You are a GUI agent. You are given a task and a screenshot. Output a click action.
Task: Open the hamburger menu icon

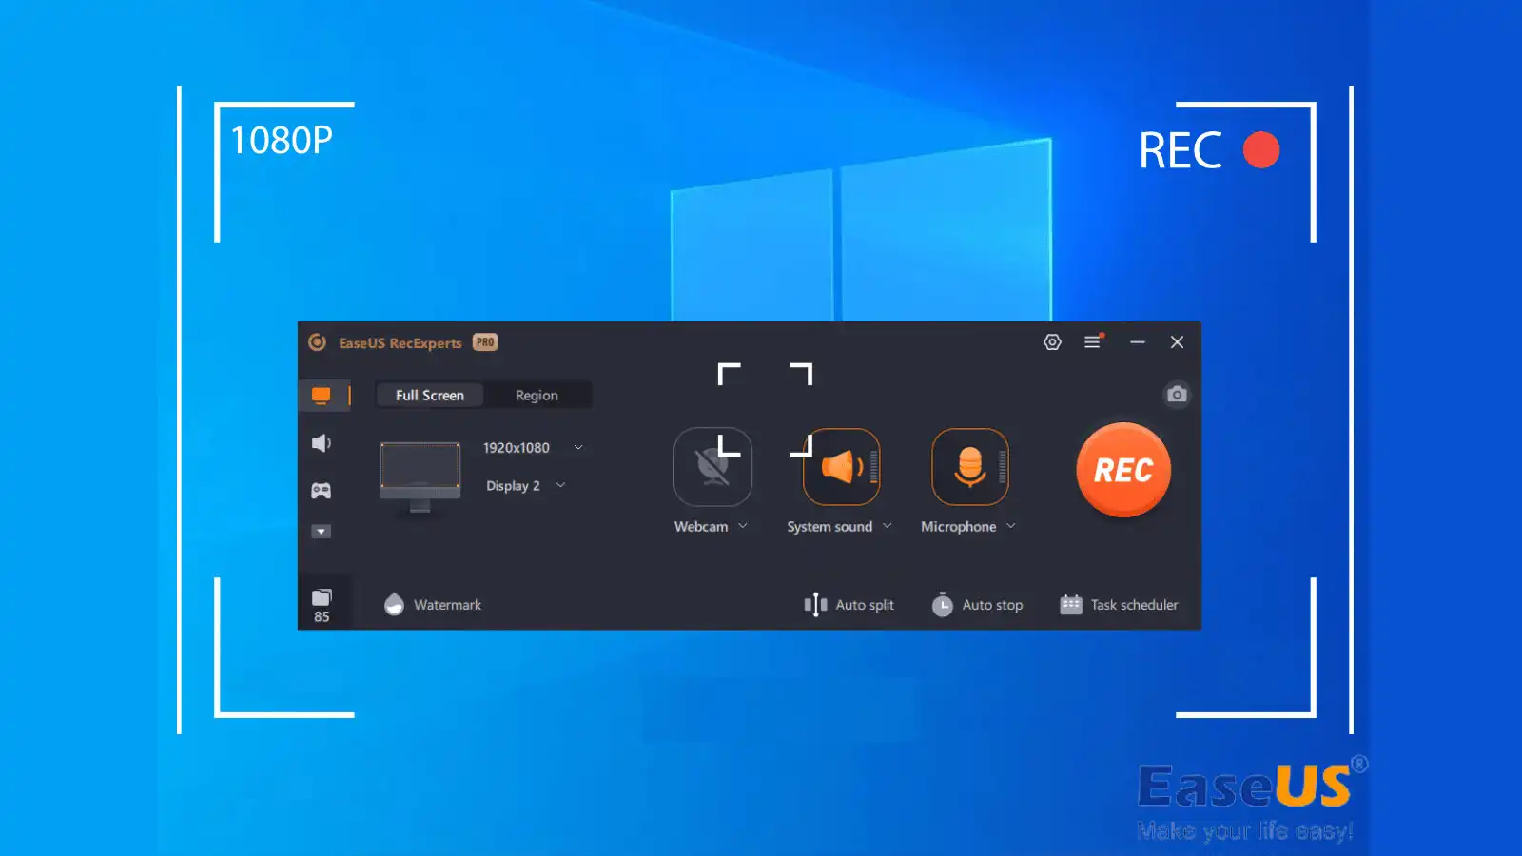pyautogui.click(x=1093, y=342)
